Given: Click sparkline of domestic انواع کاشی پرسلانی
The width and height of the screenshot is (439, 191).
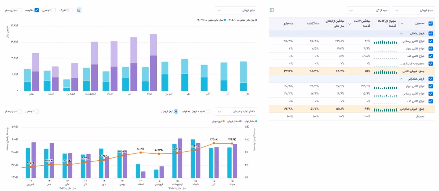Looking at the screenshot, I should (386, 42).
